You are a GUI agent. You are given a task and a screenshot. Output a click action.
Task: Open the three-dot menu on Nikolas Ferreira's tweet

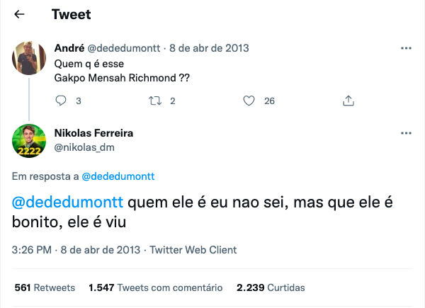[x=406, y=133]
